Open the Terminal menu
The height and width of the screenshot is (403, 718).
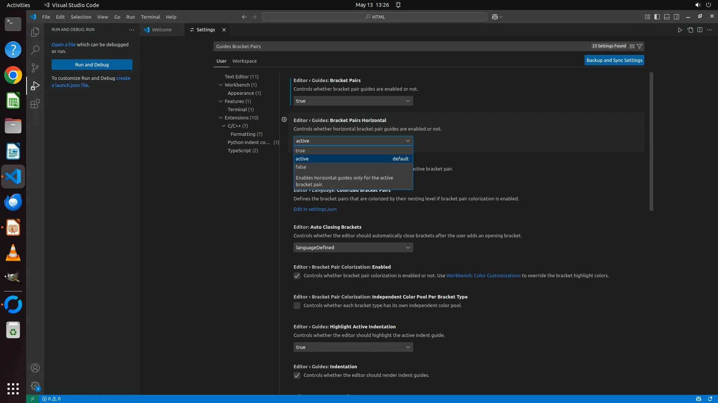pos(150,17)
